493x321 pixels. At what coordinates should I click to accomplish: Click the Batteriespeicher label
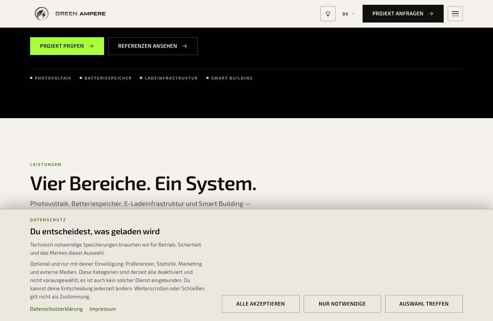tap(108, 78)
